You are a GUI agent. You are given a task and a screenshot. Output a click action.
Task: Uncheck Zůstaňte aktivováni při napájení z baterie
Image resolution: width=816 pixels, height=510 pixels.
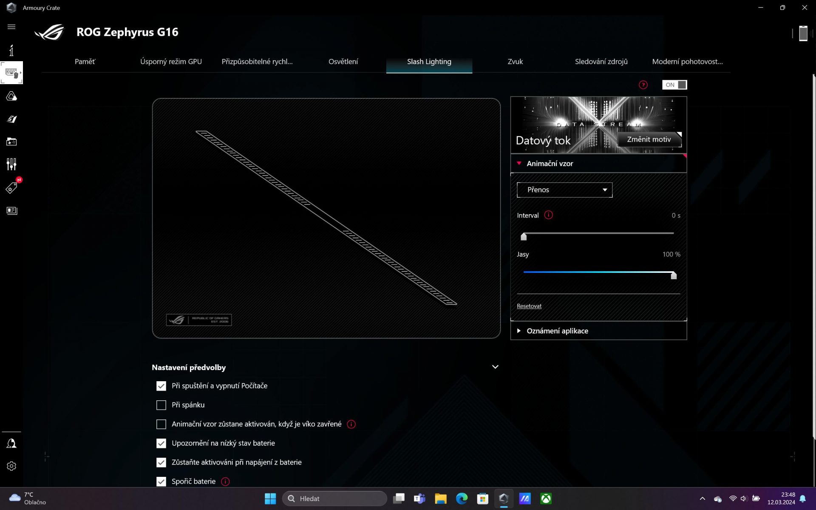click(161, 462)
